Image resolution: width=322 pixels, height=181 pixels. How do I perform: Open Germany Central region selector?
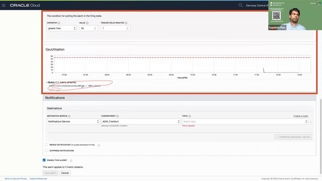(257, 6)
